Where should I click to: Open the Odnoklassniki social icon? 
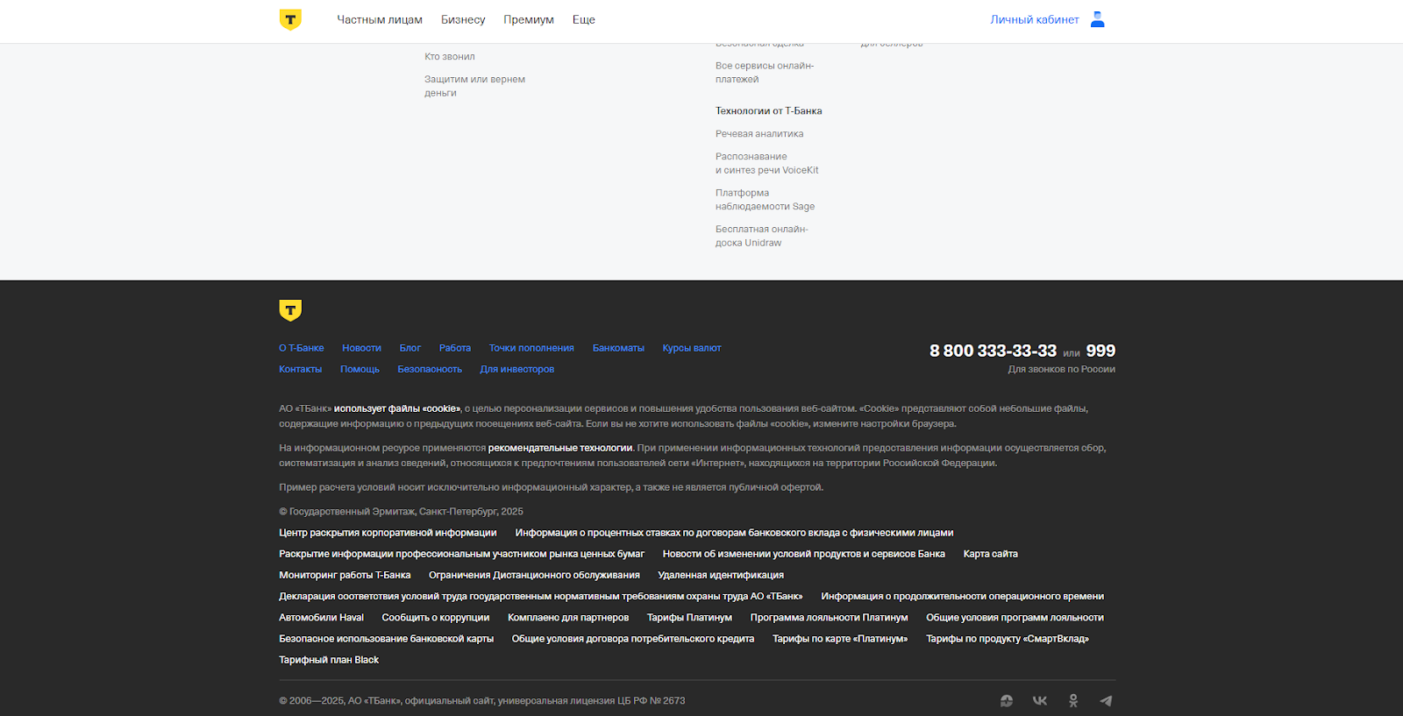click(1073, 701)
